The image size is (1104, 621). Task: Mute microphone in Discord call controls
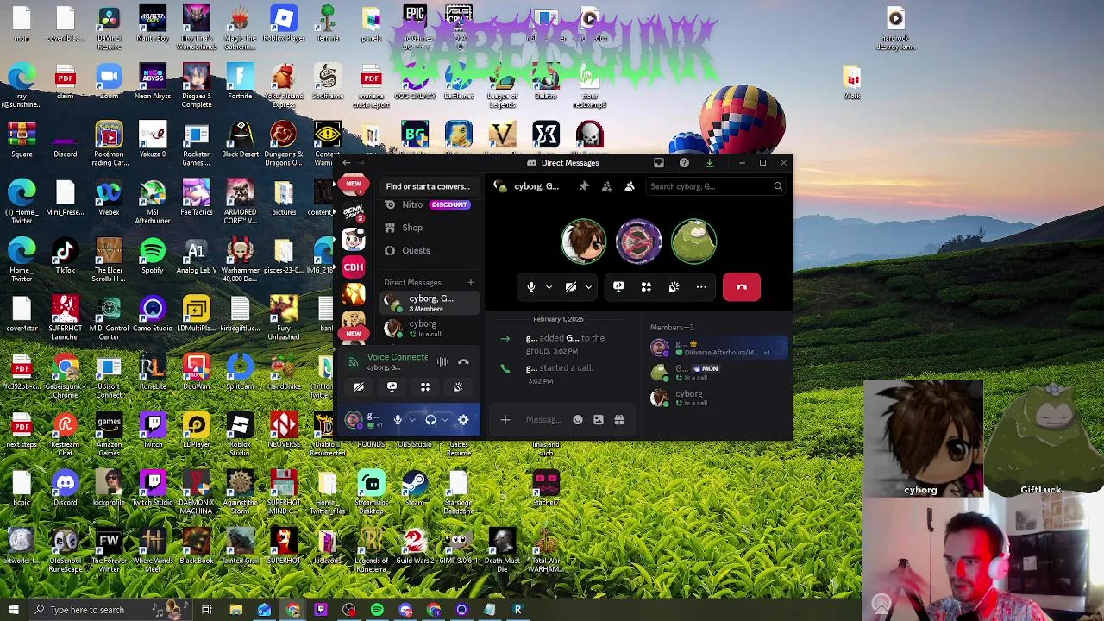531,287
